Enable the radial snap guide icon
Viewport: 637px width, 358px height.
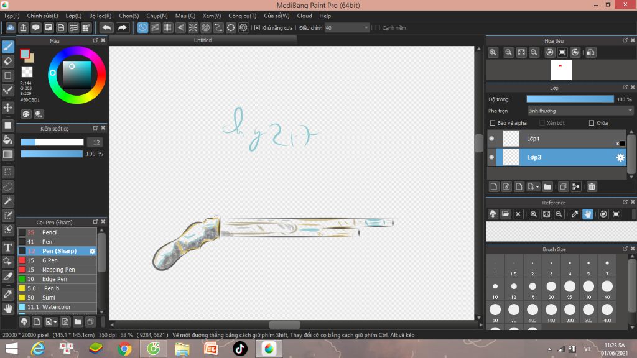[x=193, y=27]
